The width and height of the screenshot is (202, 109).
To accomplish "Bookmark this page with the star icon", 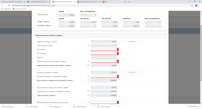I will click(x=192, y=5).
